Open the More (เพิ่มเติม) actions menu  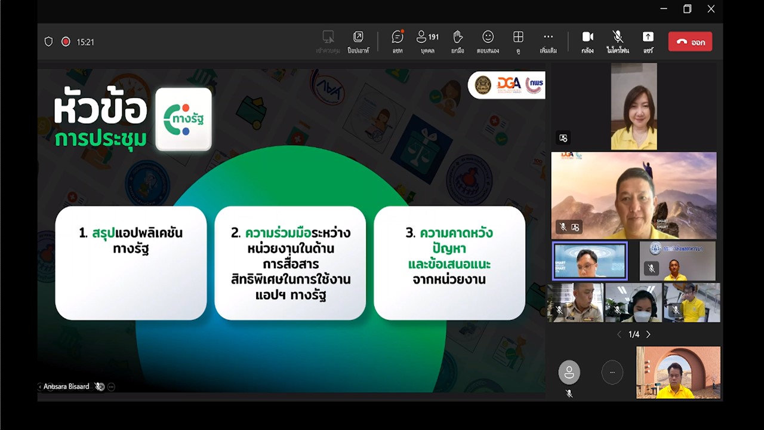[548, 42]
